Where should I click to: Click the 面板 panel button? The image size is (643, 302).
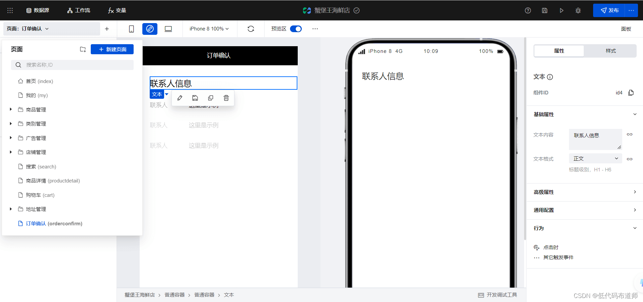click(626, 29)
